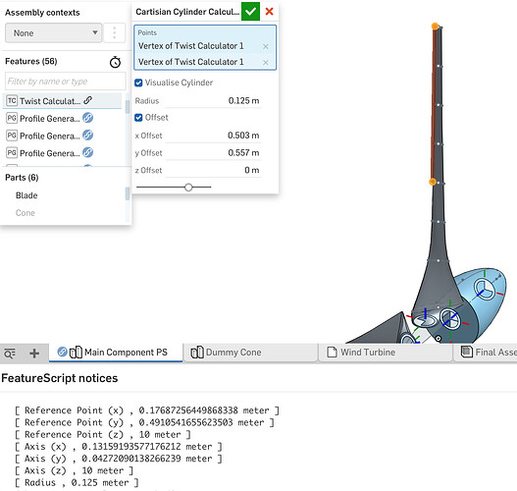Select the Blade part
This screenshot has height=491, width=517.
(26, 195)
